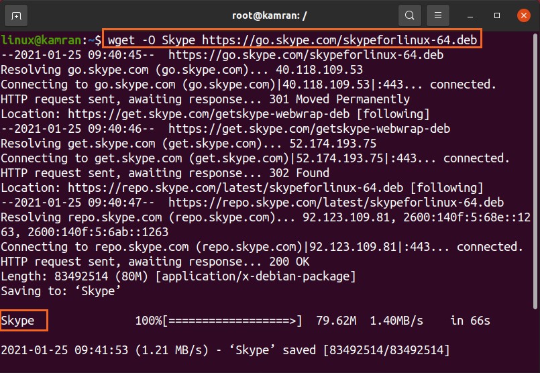The width and height of the screenshot is (540, 373).
Task: Click the 'Saving to: Skype' line
Action: point(62,291)
